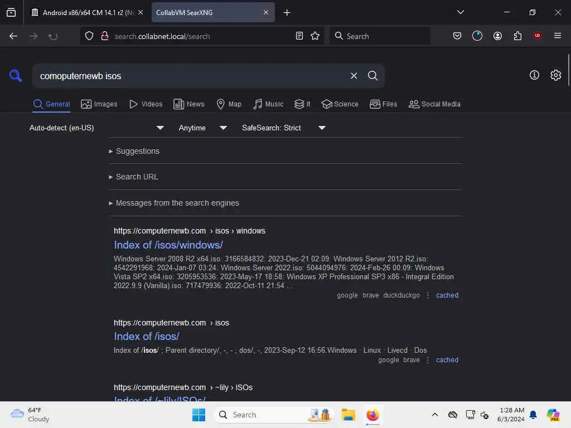Open cached version of /isos/windows/ result

(447, 295)
